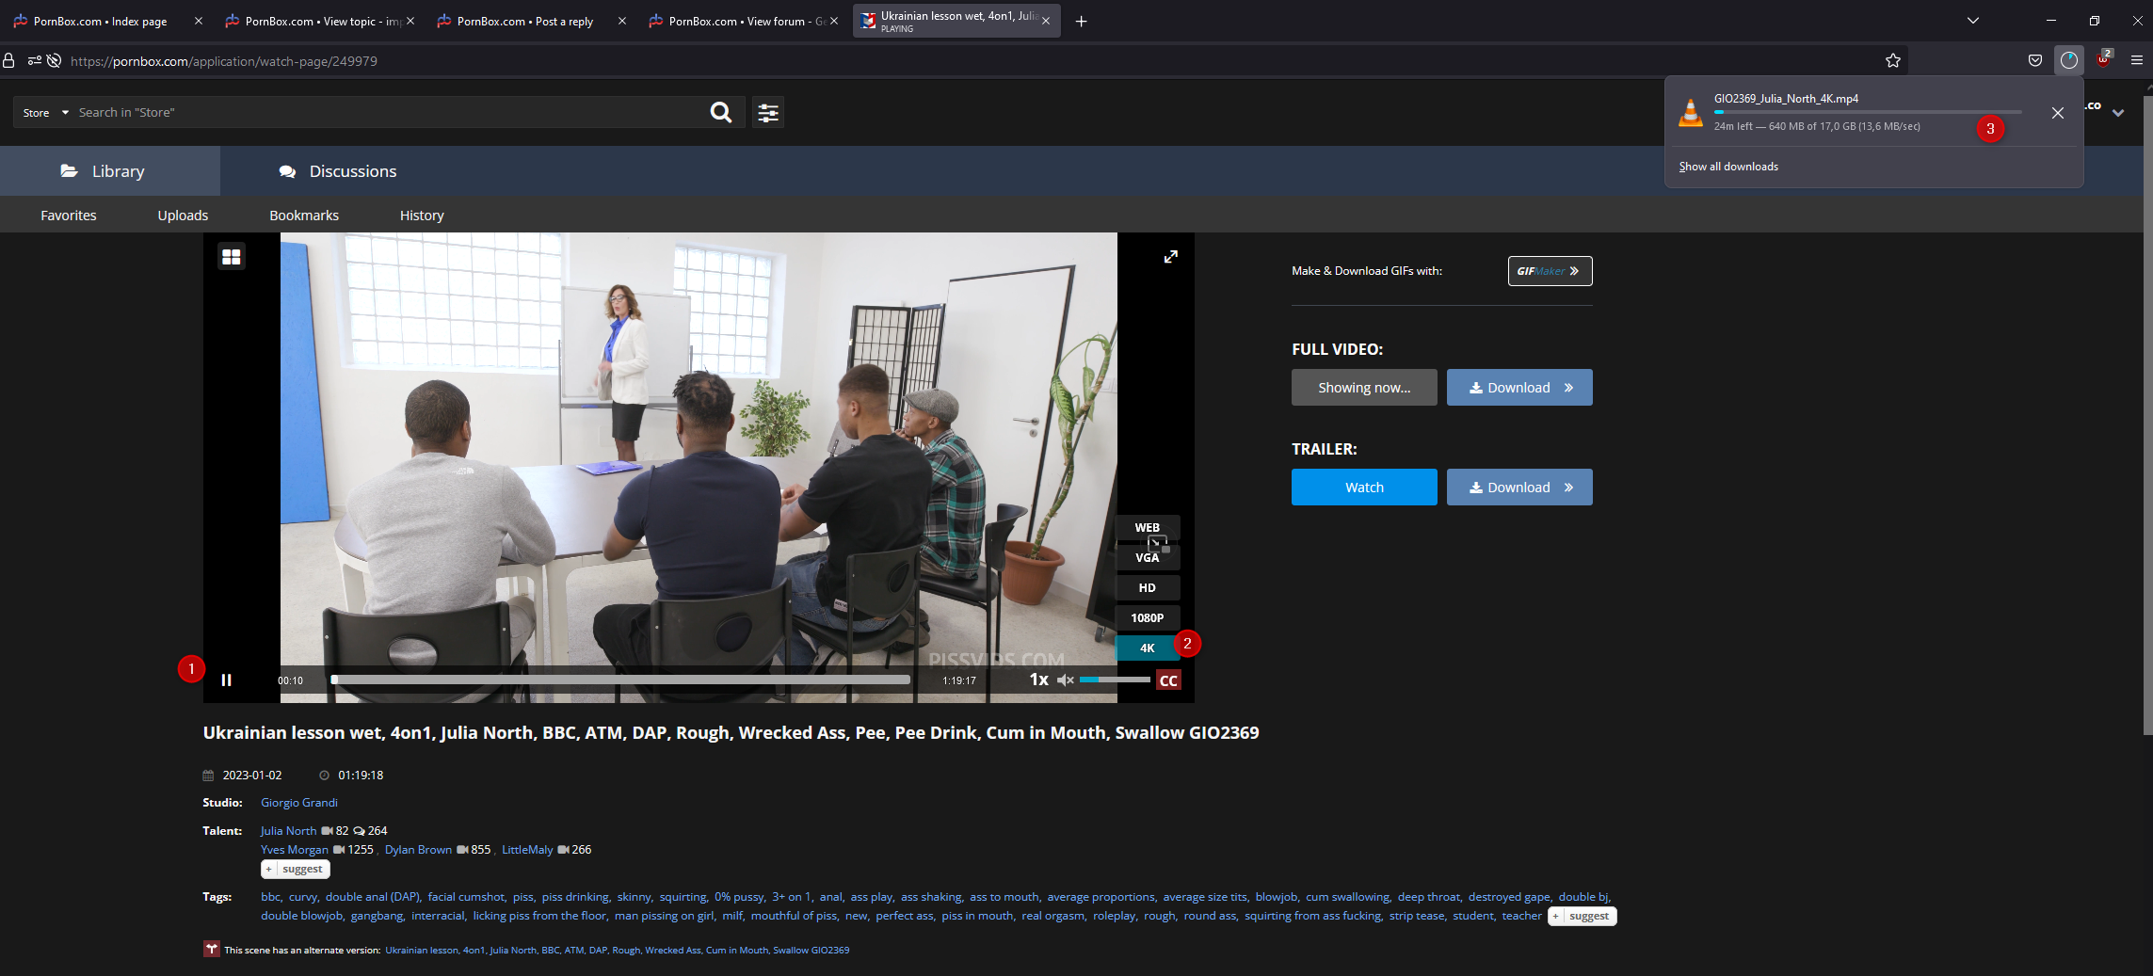Unmute the video player audio
This screenshot has width=2153, height=976.
coord(1065,680)
